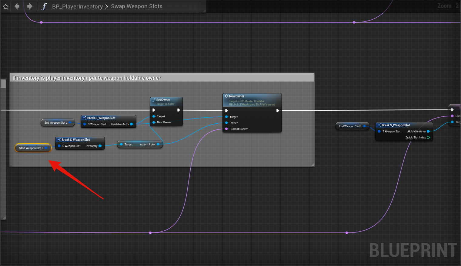Click the function icon in the breadcrumb
The image size is (461, 266).
pyautogui.click(x=44, y=6)
